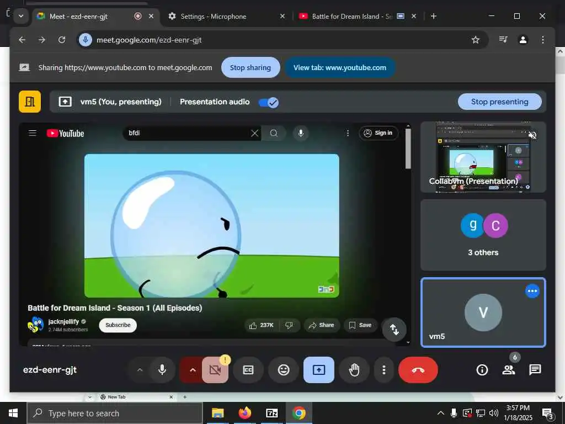Open 7-Zip from taskbar
This screenshot has width=565, height=424.
pyautogui.click(x=271, y=413)
